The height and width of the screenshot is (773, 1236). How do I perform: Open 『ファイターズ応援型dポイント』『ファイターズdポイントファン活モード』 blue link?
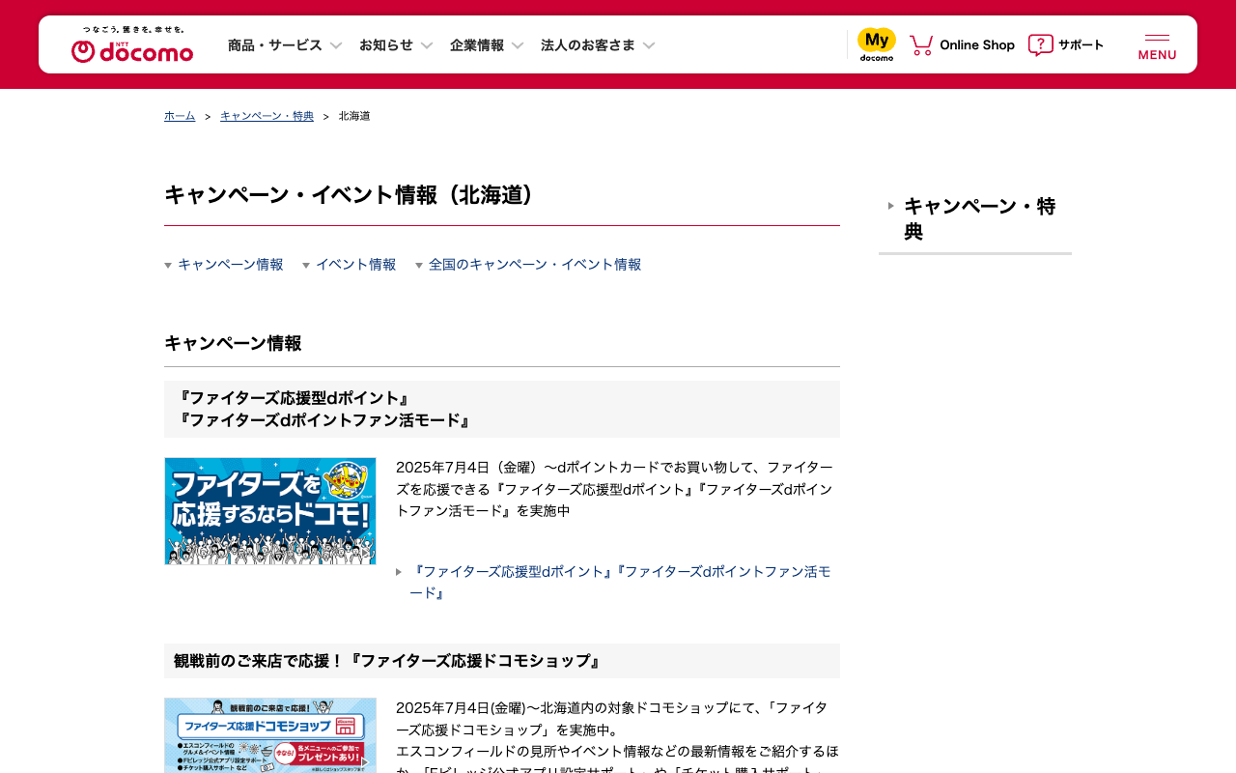(x=620, y=582)
